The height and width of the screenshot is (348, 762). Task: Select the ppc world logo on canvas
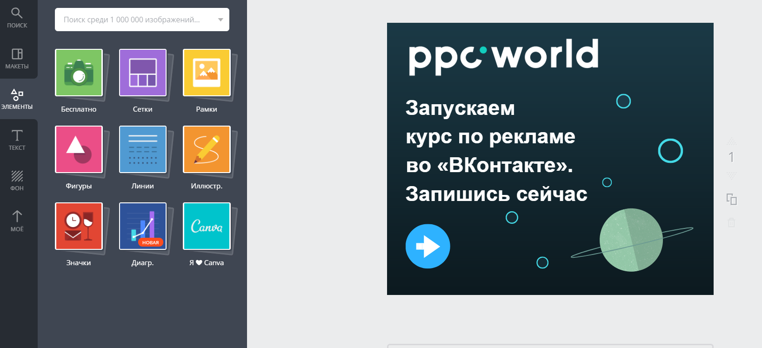click(503, 56)
